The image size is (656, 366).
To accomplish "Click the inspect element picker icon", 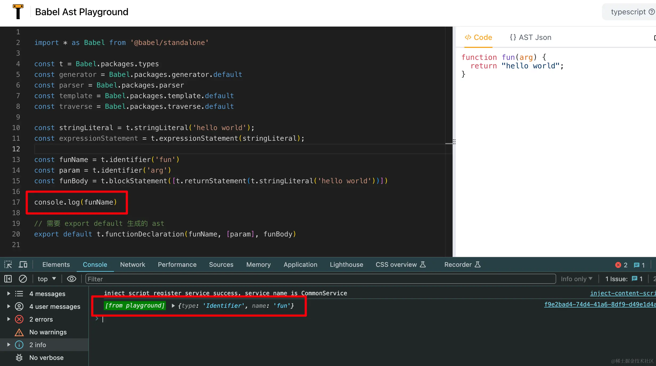I will tap(8, 264).
